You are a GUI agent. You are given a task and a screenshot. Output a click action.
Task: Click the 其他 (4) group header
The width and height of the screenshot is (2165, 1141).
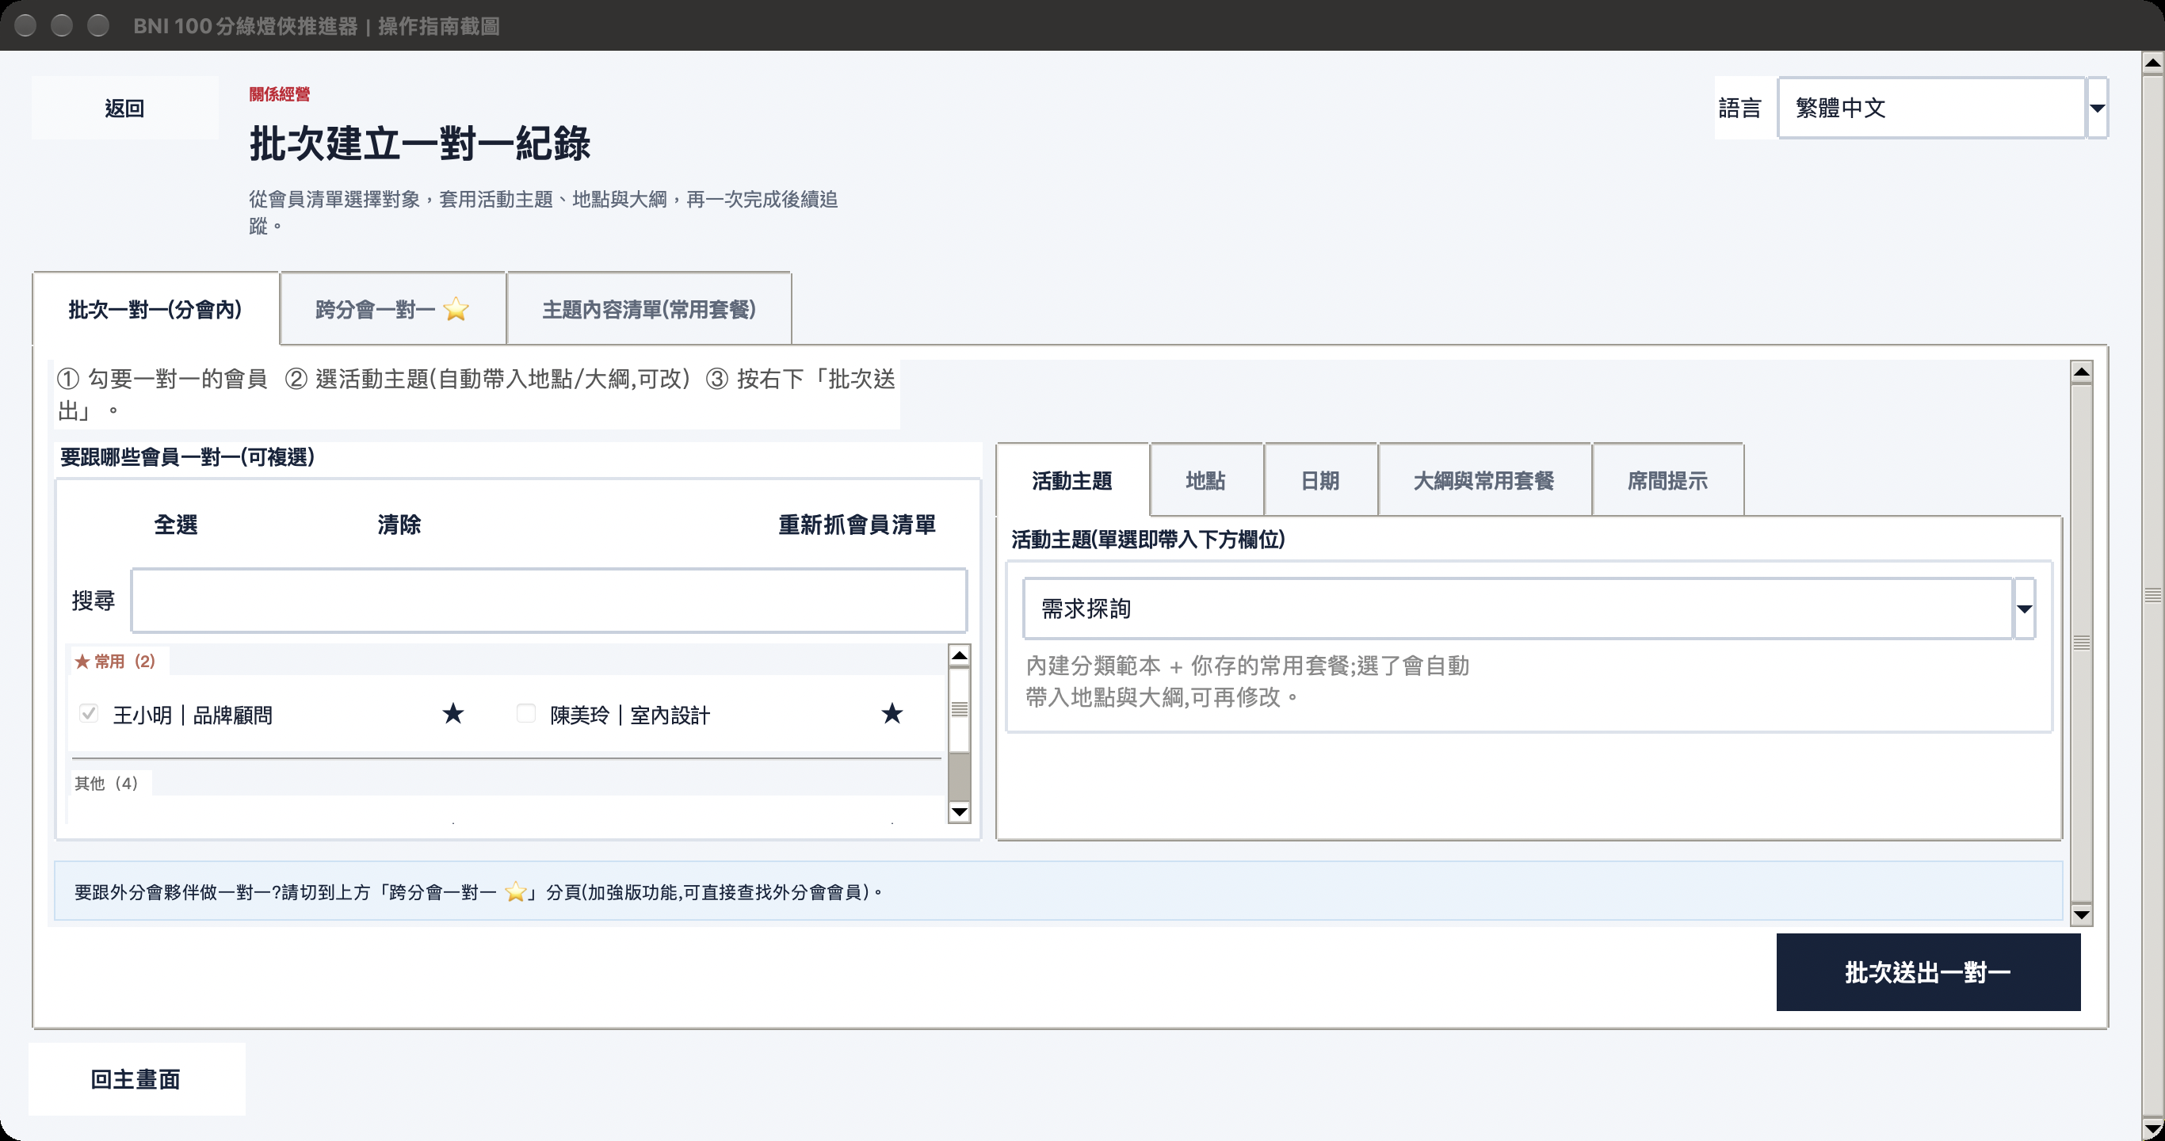pyautogui.click(x=106, y=783)
